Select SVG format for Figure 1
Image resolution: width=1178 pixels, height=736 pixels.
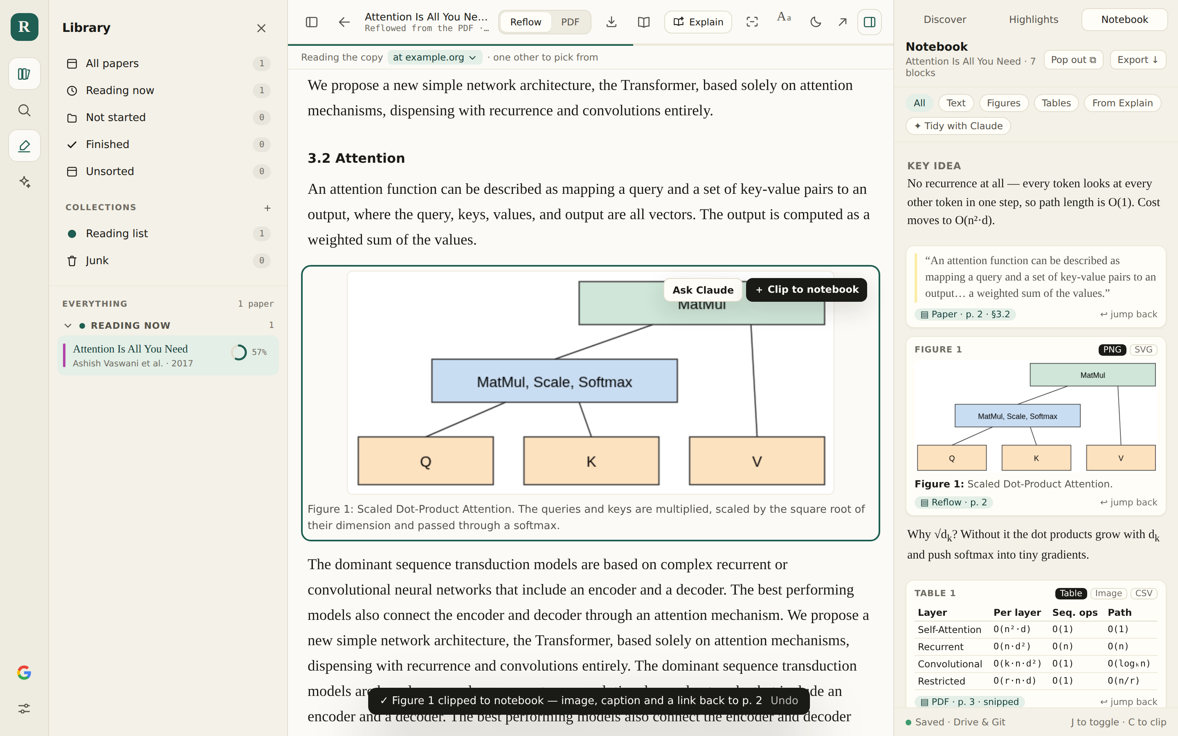(1143, 350)
